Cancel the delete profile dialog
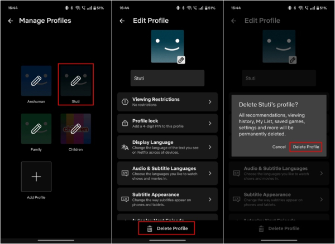The image size is (335, 244). (x=279, y=147)
